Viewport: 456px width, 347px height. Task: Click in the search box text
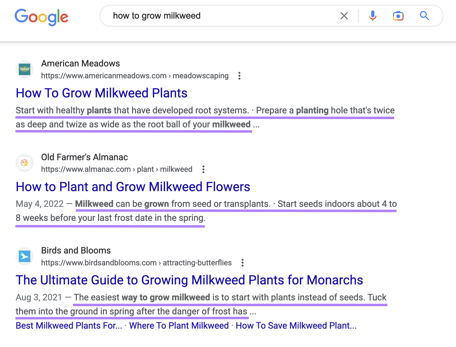coord(157,16)
